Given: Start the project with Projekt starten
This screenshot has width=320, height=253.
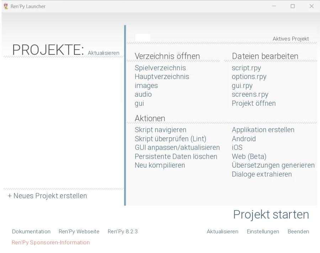Looking at the screenshot, I should (271, 215).
